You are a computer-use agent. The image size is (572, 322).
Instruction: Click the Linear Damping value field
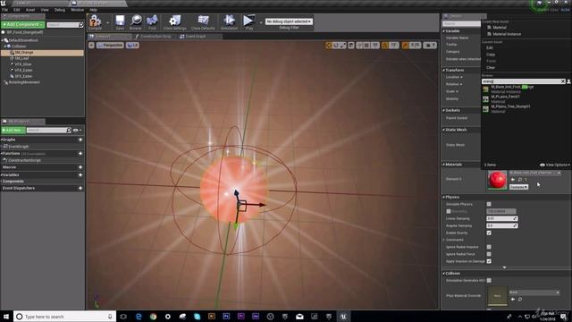point(501,218)
